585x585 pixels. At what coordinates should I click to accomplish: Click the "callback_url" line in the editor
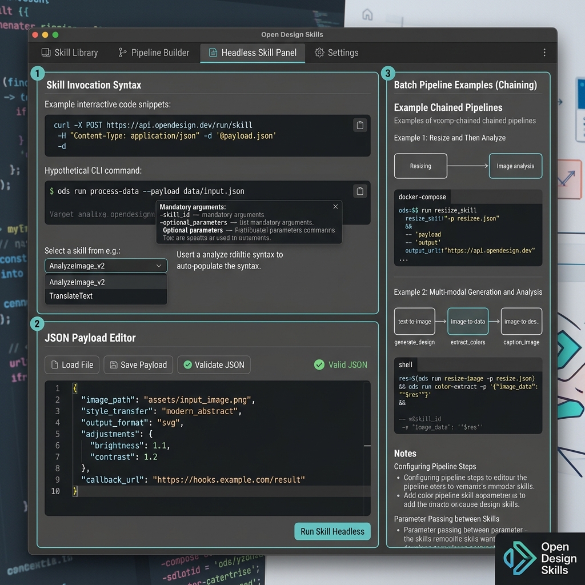(193, 480)
